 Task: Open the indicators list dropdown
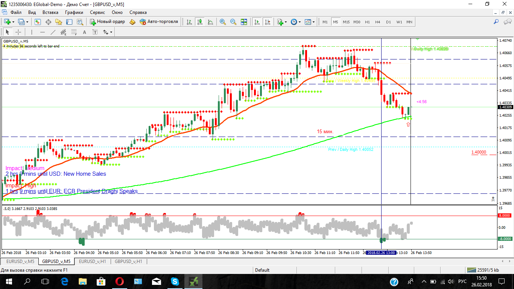coord(286,22)
